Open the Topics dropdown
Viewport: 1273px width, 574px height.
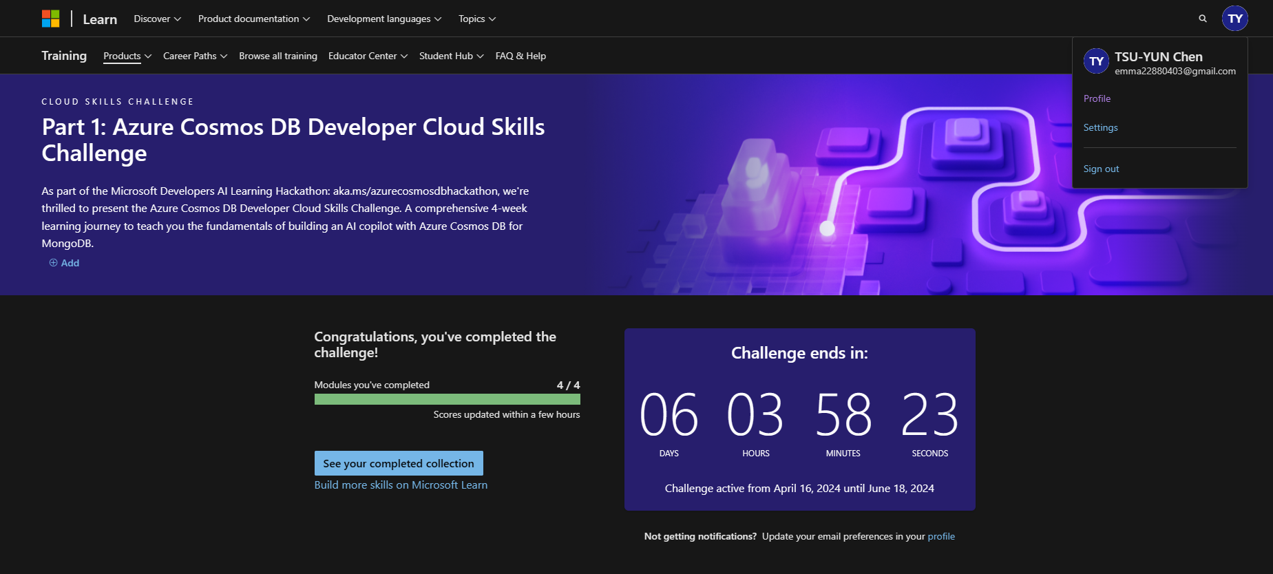click(x=477, y=19)
